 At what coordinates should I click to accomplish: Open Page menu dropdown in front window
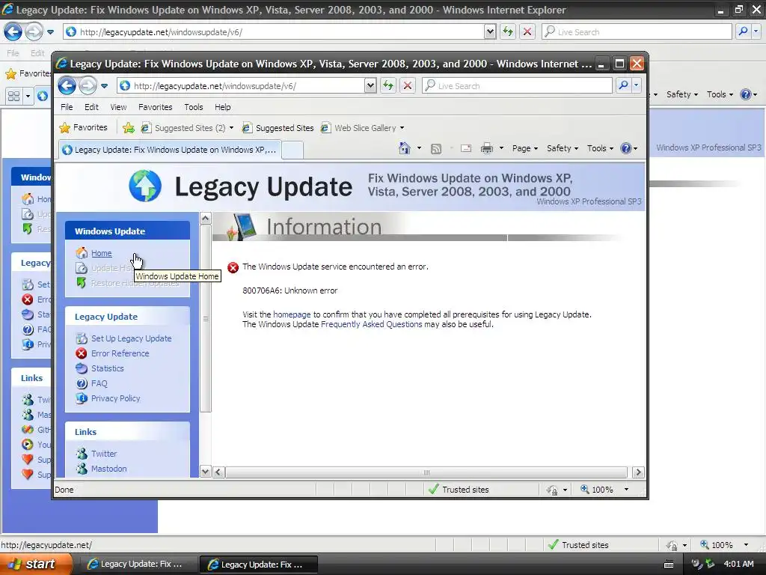pos(525,148)
